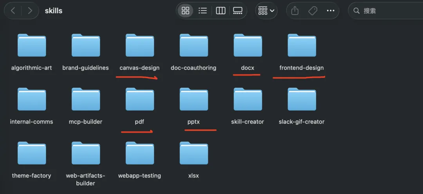Select the frontend-design folder icon
Image resolution: width=423 pixels, height=194 pixels.
coord(302,45)
